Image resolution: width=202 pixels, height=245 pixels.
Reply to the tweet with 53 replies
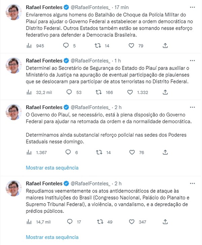point(70,92)
